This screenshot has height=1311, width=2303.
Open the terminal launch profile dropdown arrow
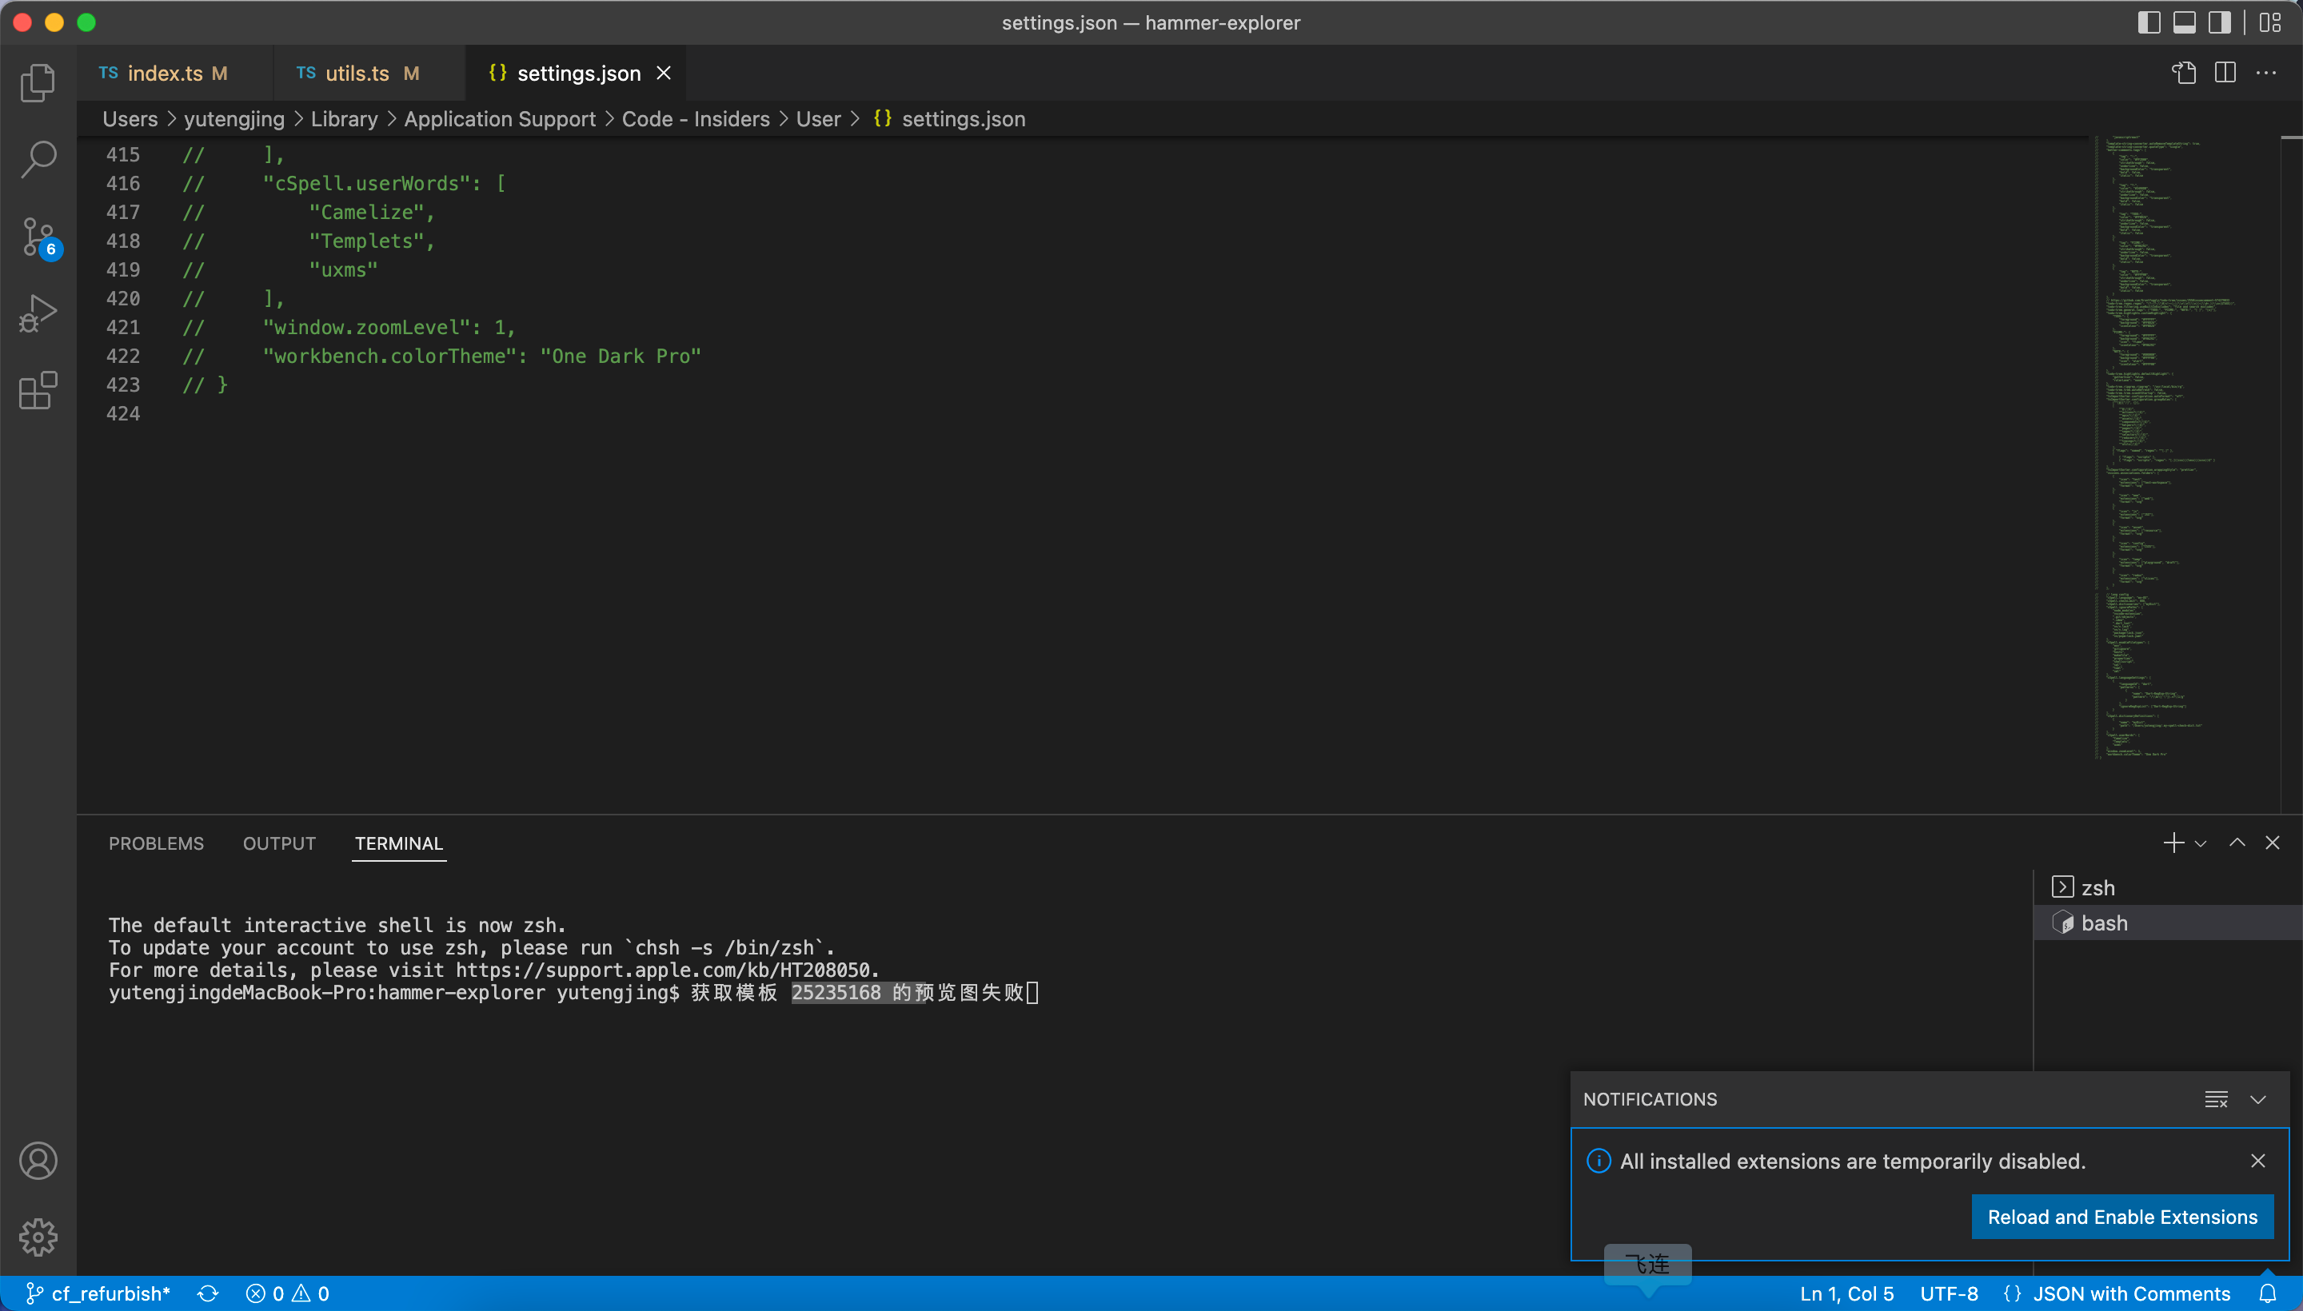(2201, 843)
